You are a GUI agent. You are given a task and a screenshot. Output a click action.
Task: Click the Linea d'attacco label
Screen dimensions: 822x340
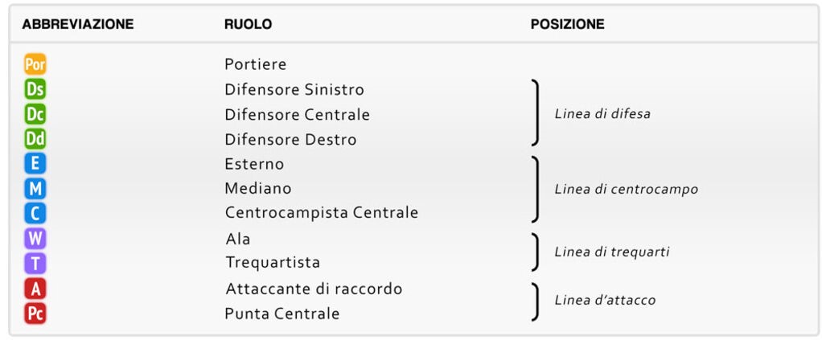click(x=605, y=301)
